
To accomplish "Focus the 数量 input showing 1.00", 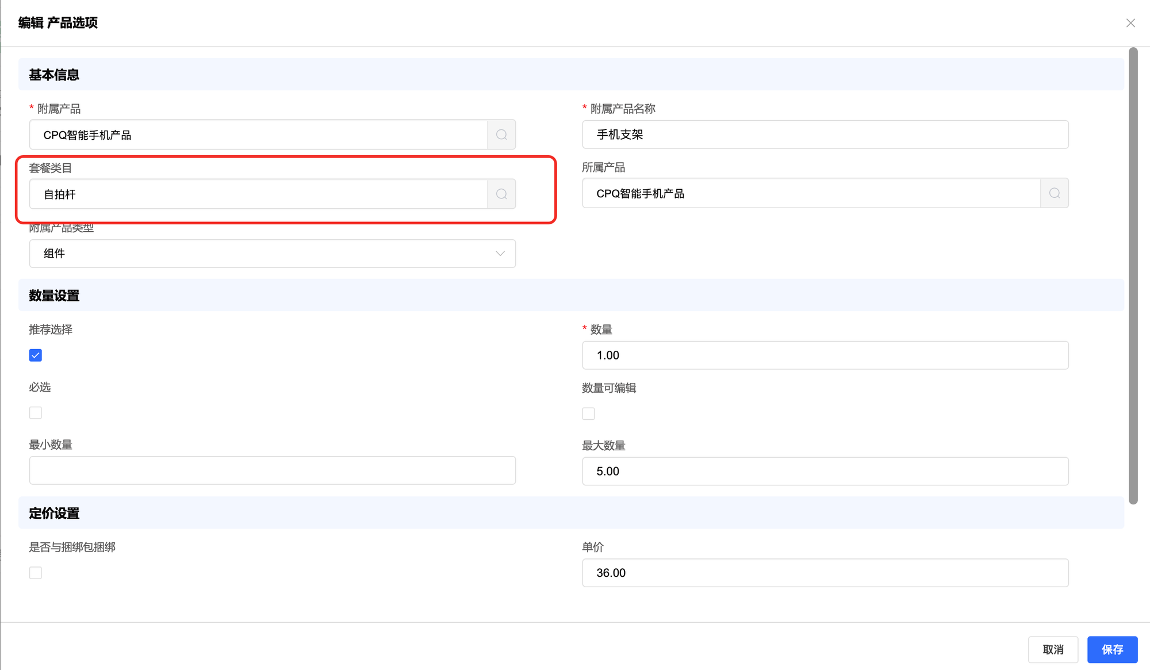I will [825, 355].
